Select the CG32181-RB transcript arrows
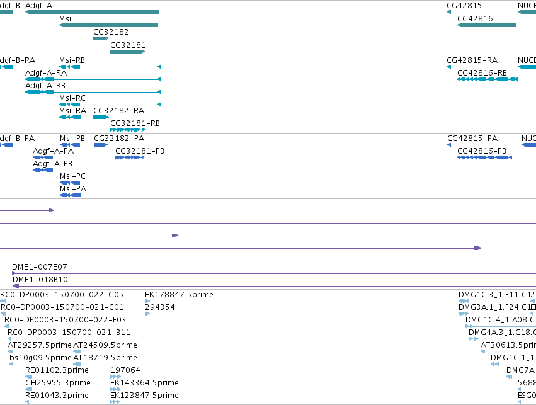The height and width of the screenshot is (405, 536). [128, 130]
